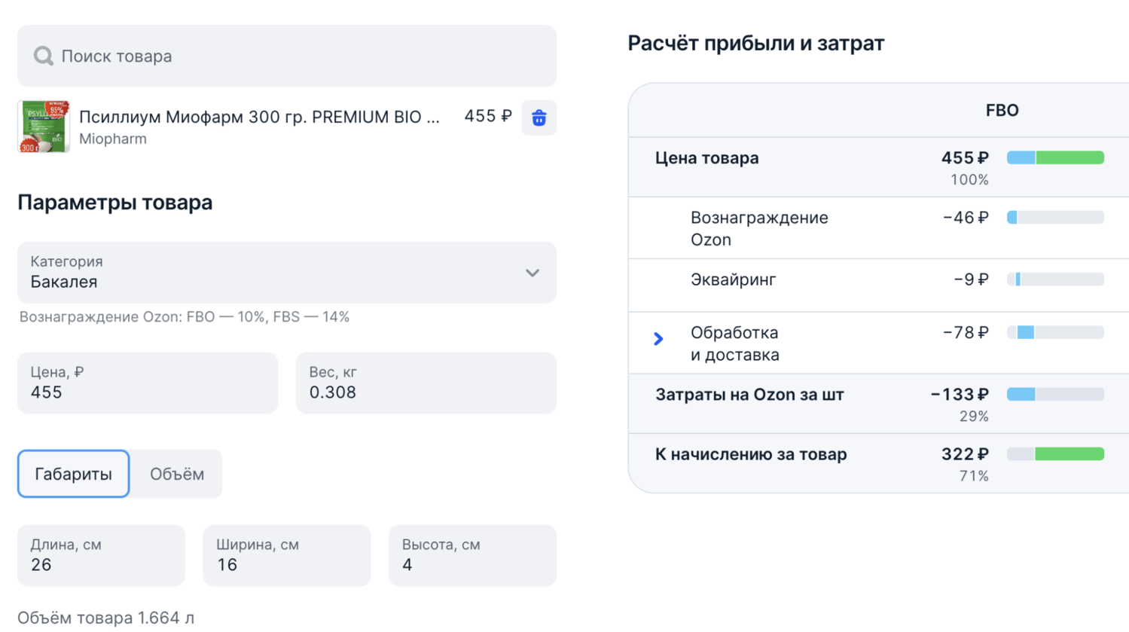
Task: Click the Цена товара progress bar
Action: coord(1055,158)
